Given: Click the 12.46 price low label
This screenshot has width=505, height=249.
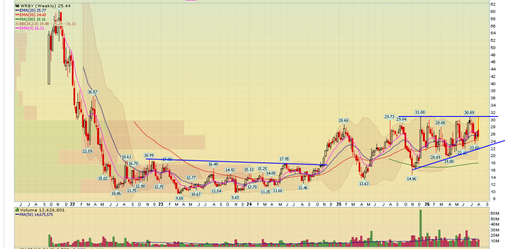Looking at the screenshot, I should click(x=303, y=188).
